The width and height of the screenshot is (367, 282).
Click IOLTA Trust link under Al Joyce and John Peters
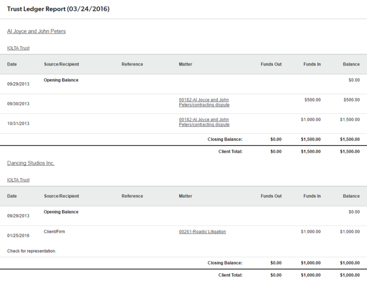coord(18,48)
